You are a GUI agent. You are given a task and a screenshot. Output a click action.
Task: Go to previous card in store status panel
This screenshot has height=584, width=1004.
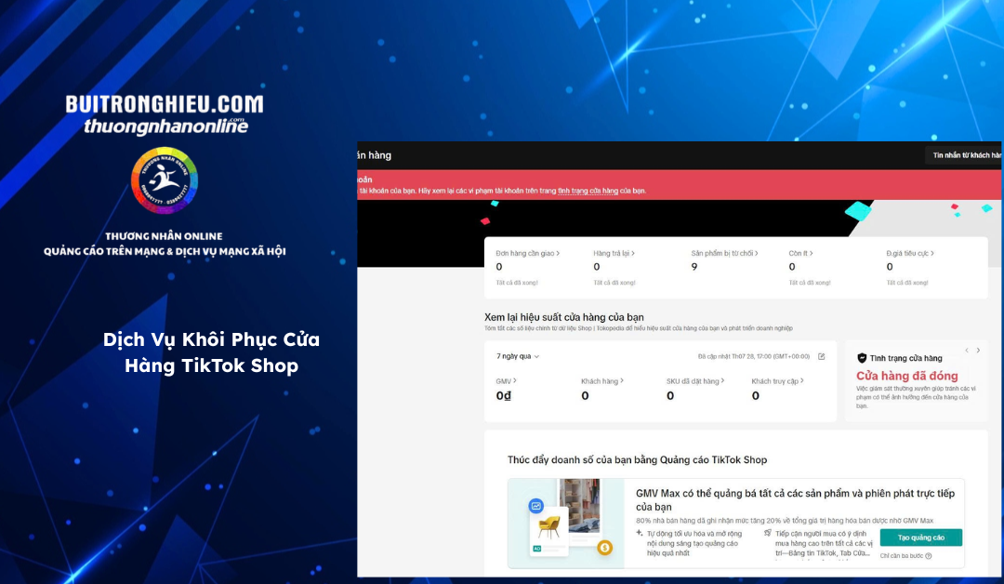coord(967,351)
